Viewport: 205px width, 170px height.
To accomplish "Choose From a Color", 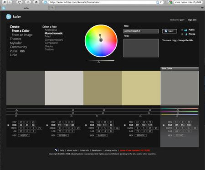I will click(x=20, y=31).
